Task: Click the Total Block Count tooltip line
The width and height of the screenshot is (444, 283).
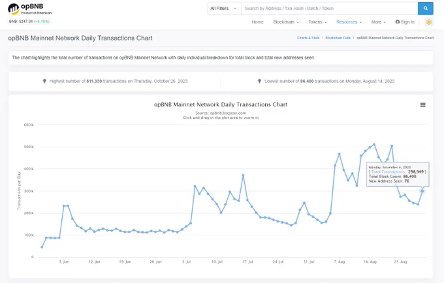Action: pyautogui.click(x=392, y=177)
